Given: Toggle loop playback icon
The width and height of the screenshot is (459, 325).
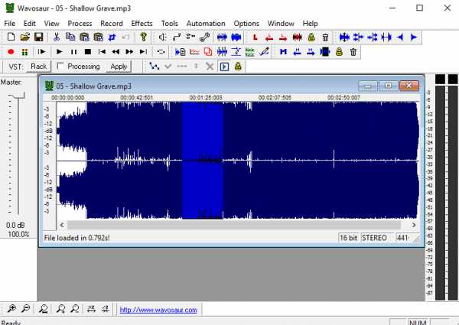Looking at the screenshot, I should (161, 51).
